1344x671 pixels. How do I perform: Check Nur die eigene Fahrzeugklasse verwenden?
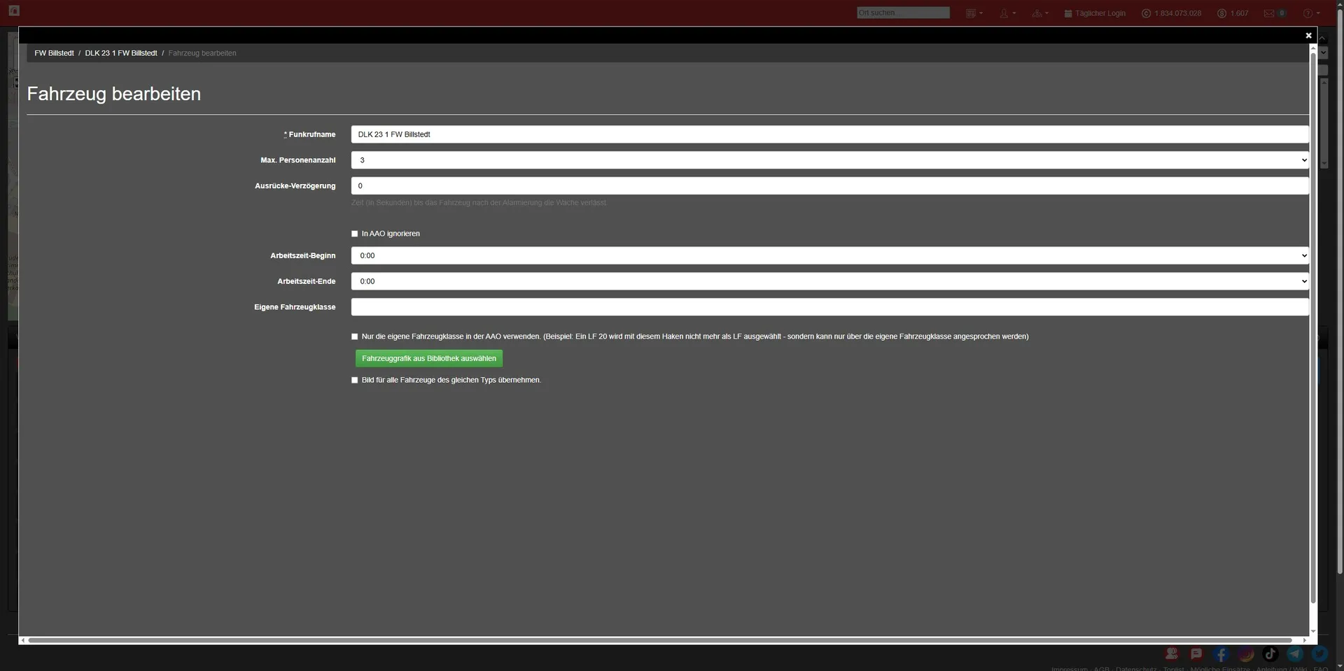click(355, 337)
